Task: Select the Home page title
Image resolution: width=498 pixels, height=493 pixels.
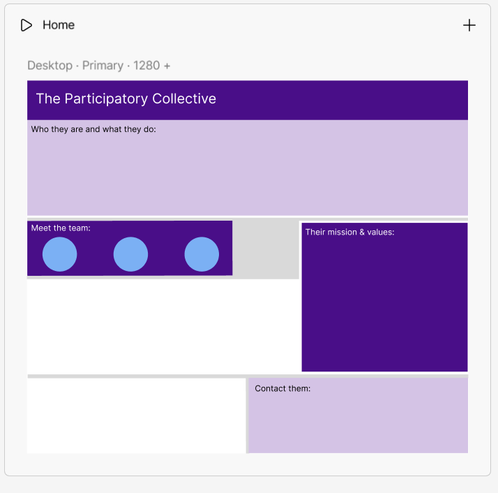Action: [59, 25]
